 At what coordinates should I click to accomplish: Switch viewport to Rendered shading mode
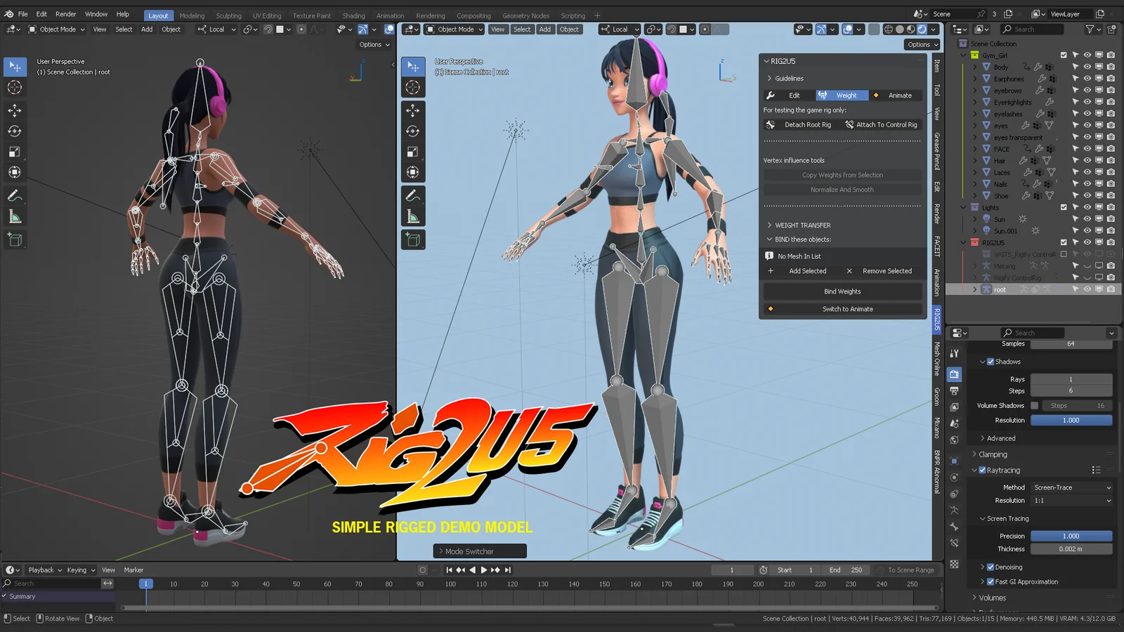click(922, 29)
